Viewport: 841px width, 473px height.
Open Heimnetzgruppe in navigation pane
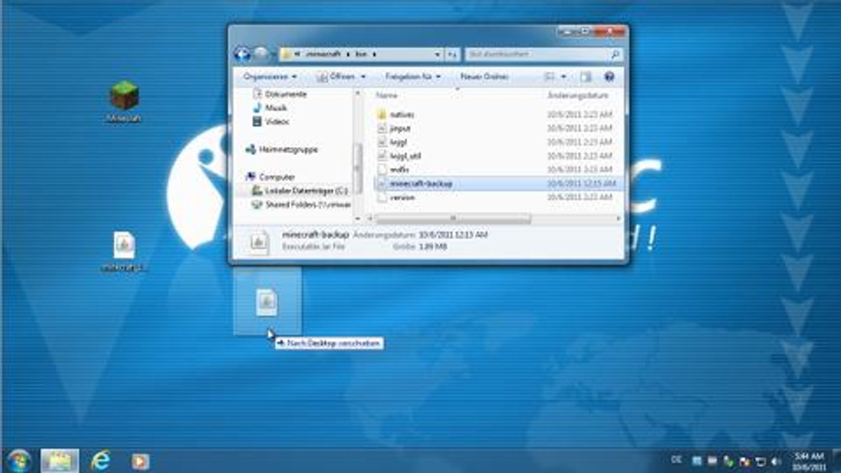282,150
